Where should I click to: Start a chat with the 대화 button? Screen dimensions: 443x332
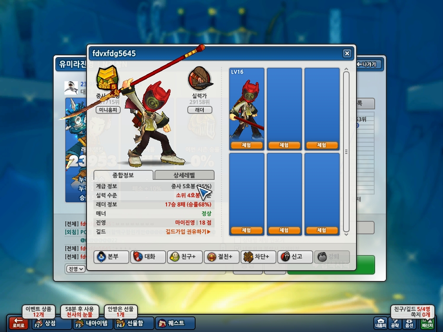(148, 257)
